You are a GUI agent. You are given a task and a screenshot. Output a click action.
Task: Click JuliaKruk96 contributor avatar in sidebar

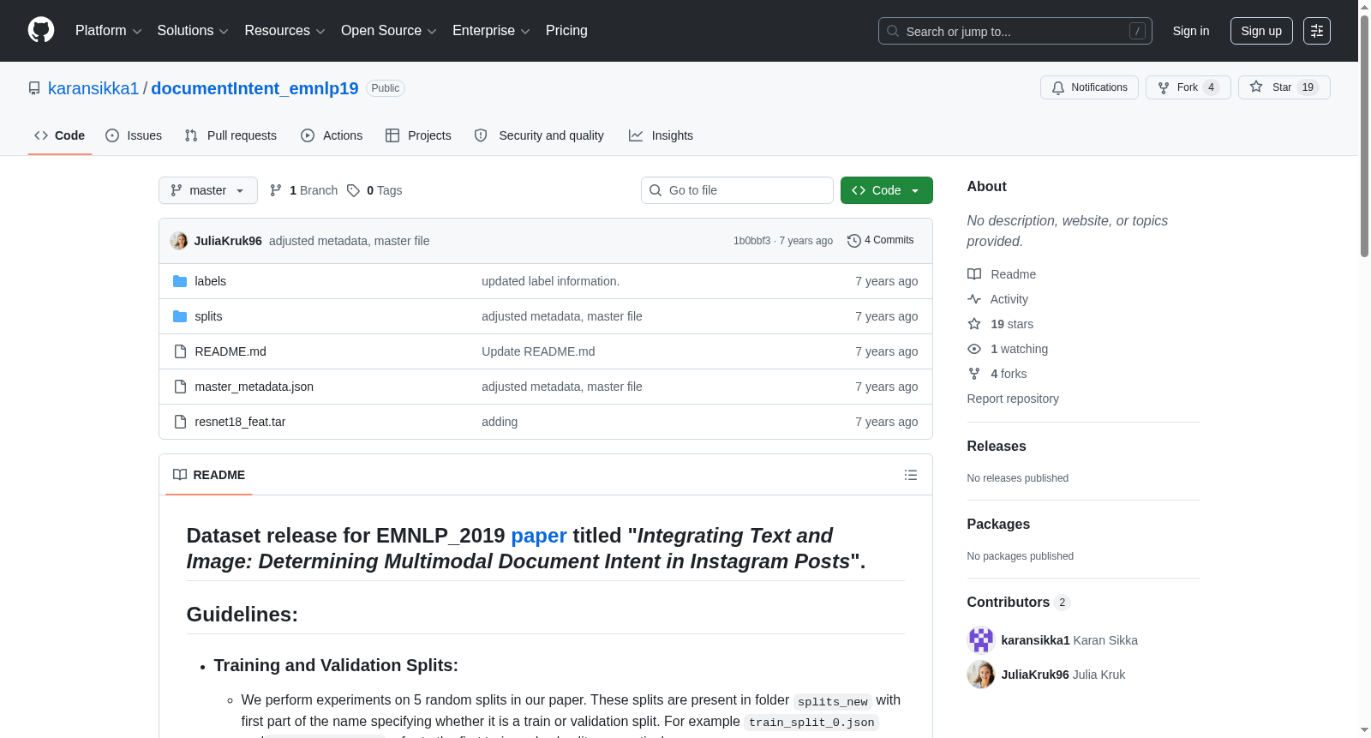click(x=981, y=675)
